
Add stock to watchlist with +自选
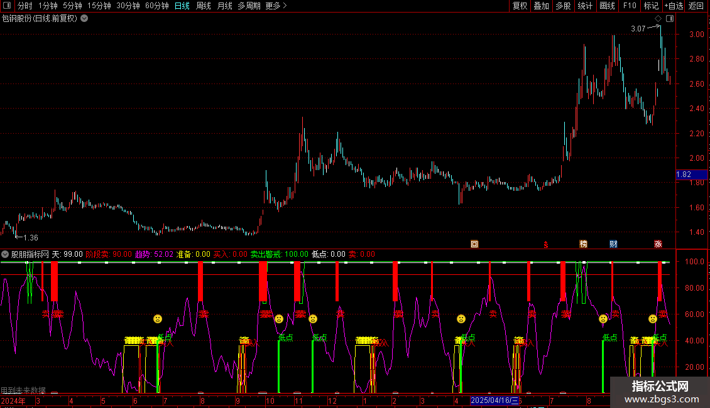click(674, 6)
